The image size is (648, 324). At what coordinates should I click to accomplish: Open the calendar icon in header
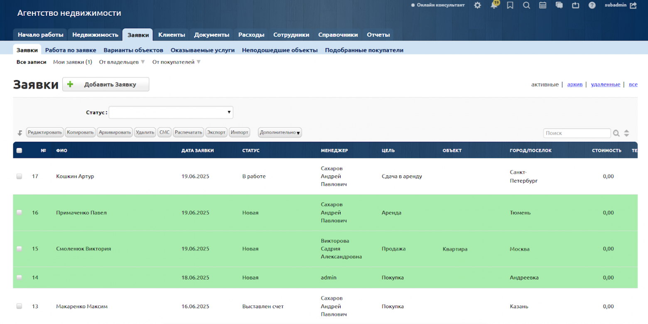(x=542, y=5)
